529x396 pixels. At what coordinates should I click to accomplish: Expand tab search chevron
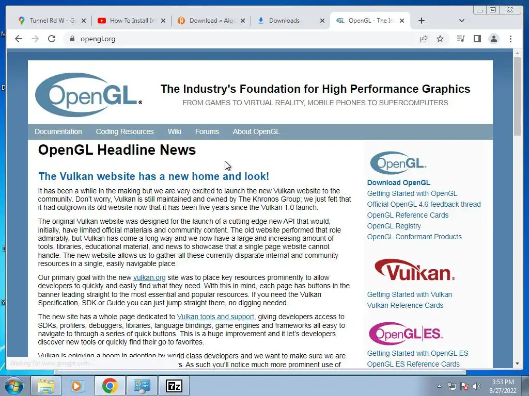(x=462, y=21)
